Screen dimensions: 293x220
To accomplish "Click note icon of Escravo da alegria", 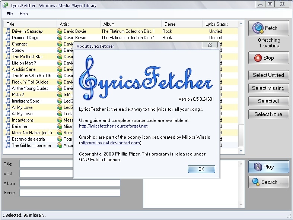I will click(8, 139).
